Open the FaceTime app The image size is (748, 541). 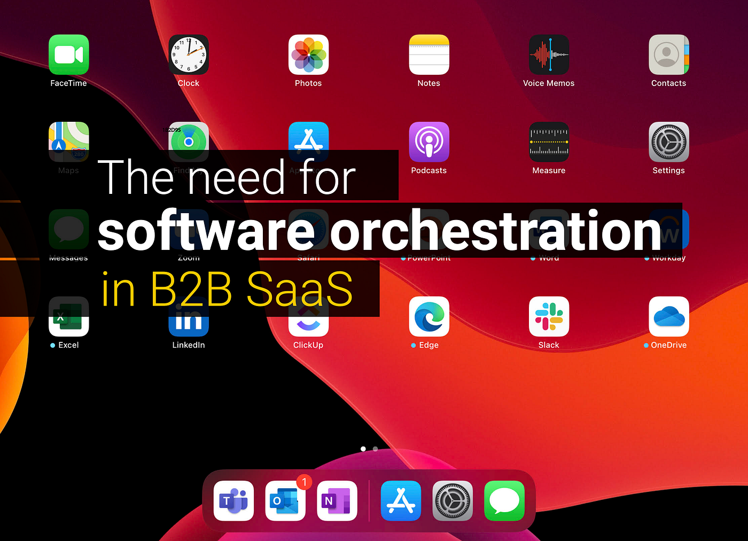68,54
